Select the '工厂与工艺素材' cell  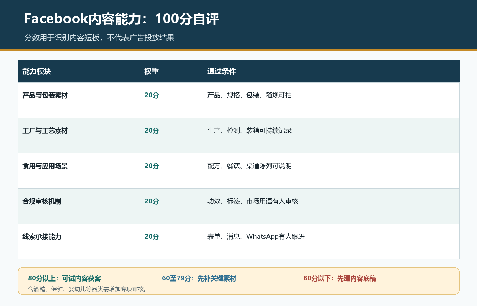tap(79, 135)
